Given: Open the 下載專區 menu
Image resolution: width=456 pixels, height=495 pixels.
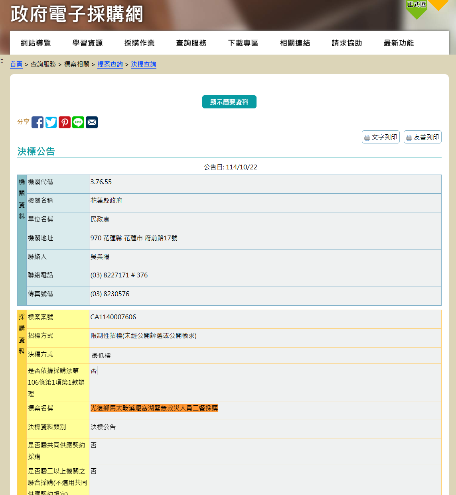Looking at the screenshot, I should (x=243, y=43).
